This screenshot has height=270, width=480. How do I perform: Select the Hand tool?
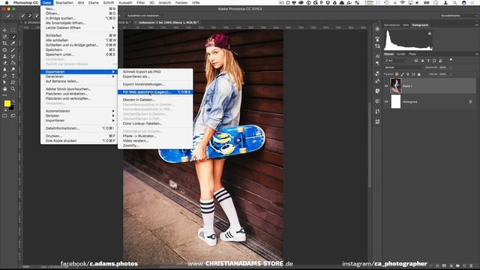pos(4,88)
